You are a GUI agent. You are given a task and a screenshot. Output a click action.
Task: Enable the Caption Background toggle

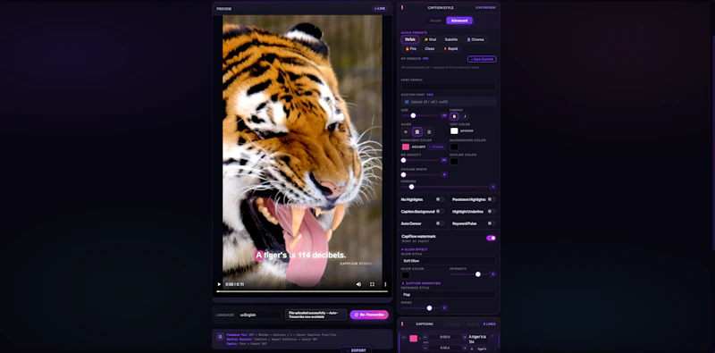tap(440, 211)
